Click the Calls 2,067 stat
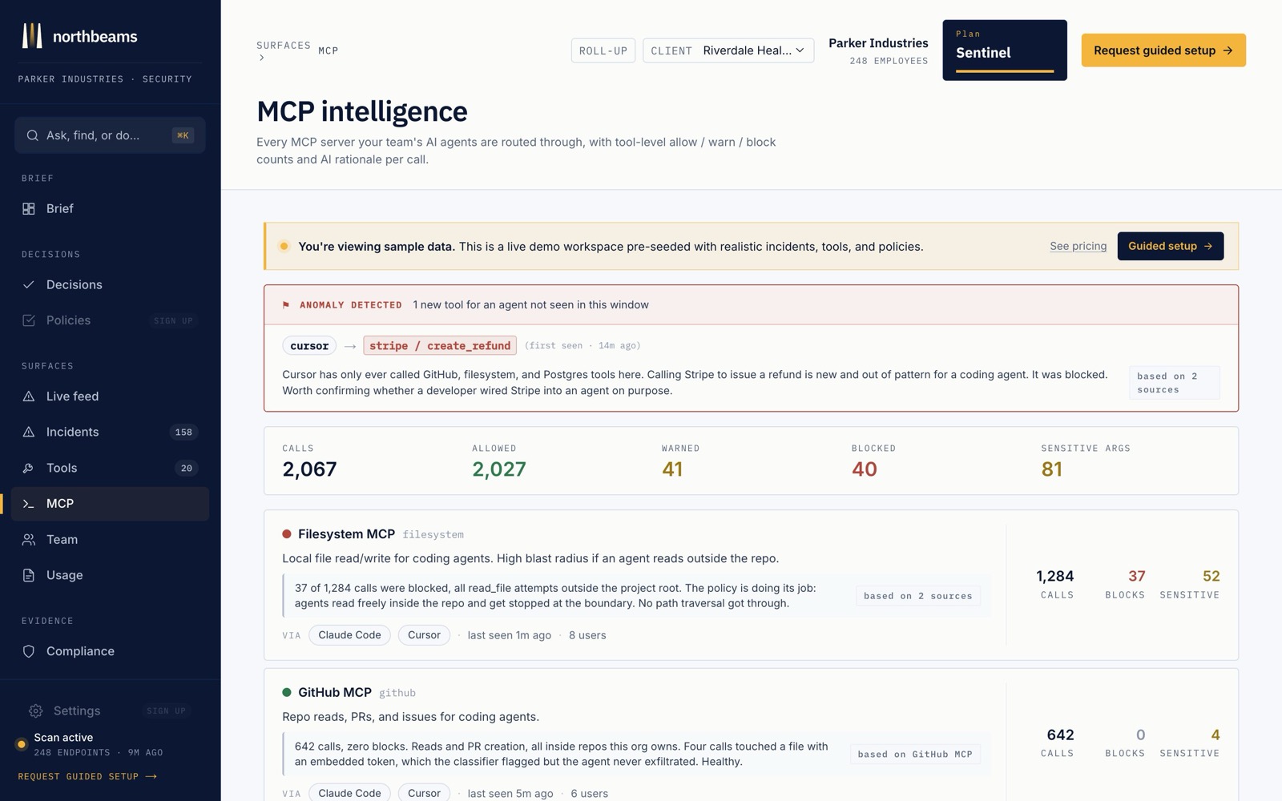1282x801 pixels. coord(309,461)
